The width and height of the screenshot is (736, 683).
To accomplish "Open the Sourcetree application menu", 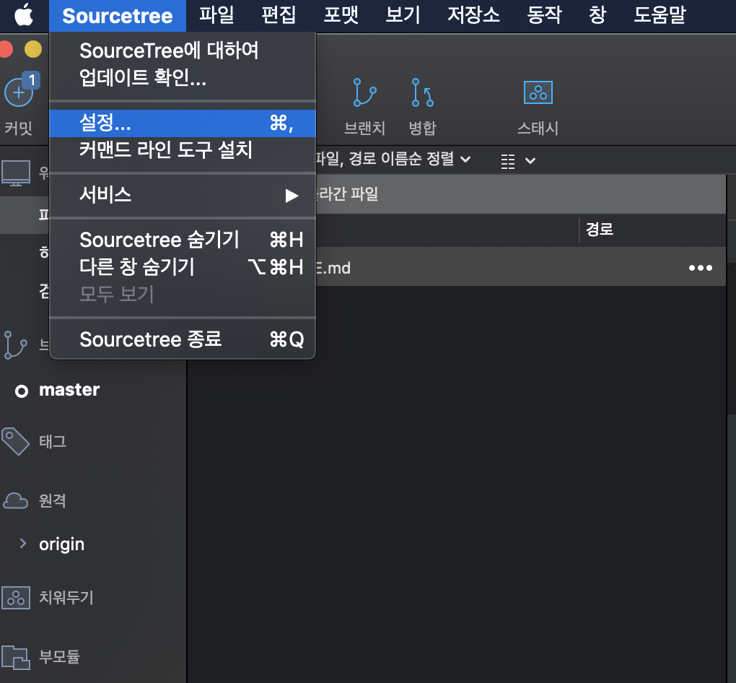I will click(x=118, y=16).
